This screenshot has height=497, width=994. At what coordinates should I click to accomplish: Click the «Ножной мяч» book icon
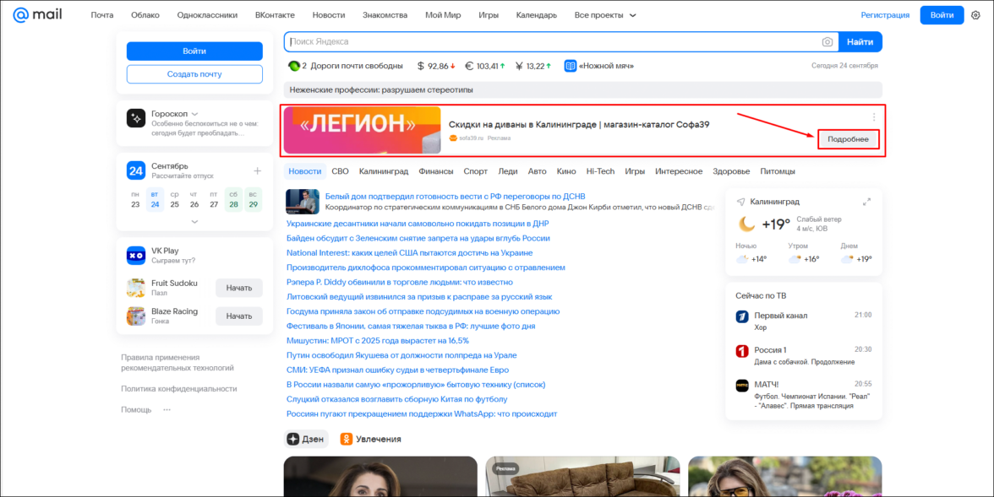571,66
